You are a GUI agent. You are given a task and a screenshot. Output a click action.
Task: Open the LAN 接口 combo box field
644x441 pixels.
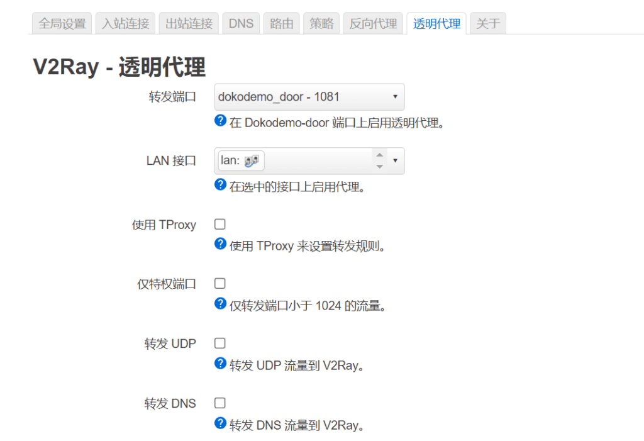click(x=302, y=160)
